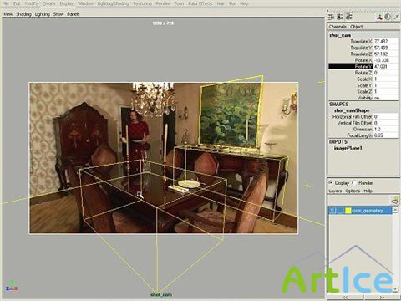Click the layer list scroll up arrow

395,209
